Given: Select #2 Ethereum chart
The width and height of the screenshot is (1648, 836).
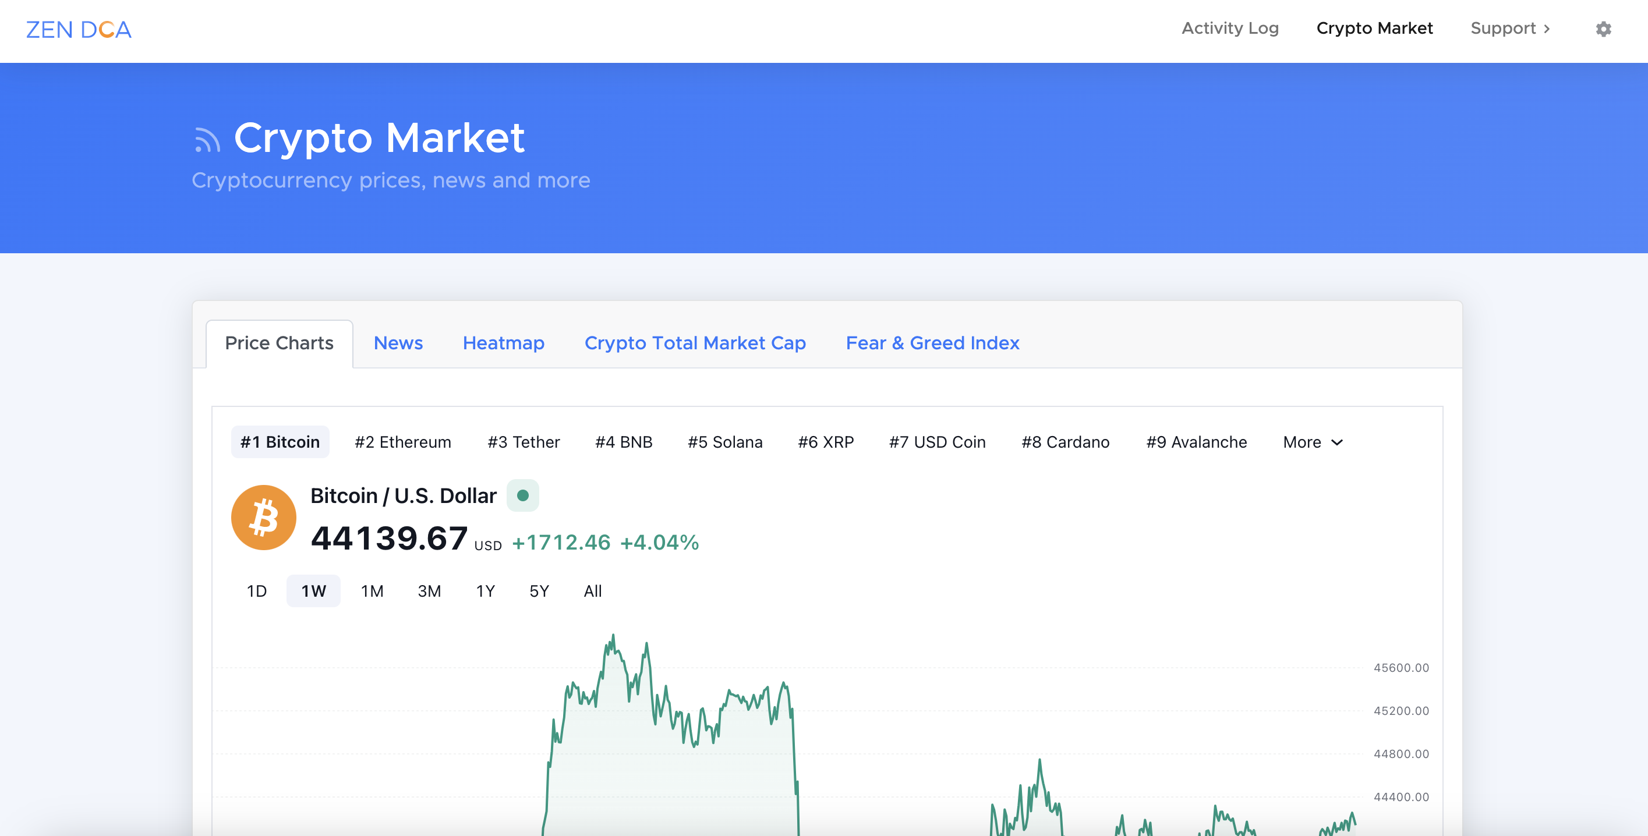Looking at the screenshot, I should point(402,442).
